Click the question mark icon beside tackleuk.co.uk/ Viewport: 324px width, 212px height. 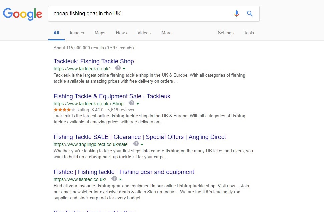point(118,68)
